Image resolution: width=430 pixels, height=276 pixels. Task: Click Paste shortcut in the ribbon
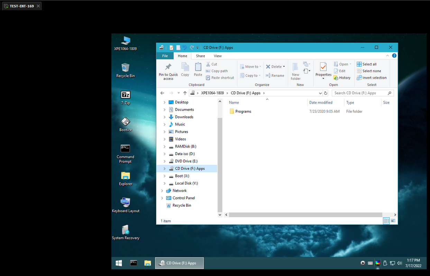[x=220, y=78]
